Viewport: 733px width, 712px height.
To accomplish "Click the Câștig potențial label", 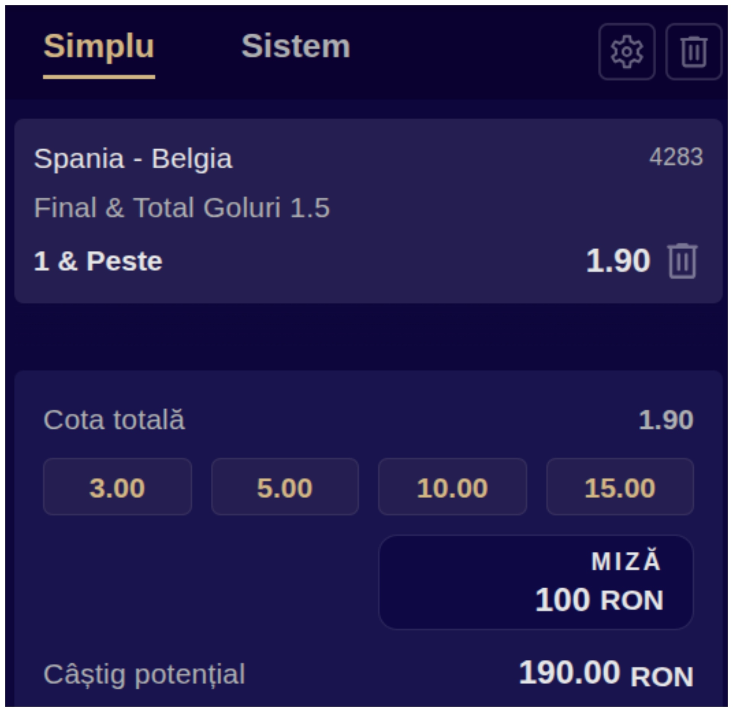I will click(144, 675).
